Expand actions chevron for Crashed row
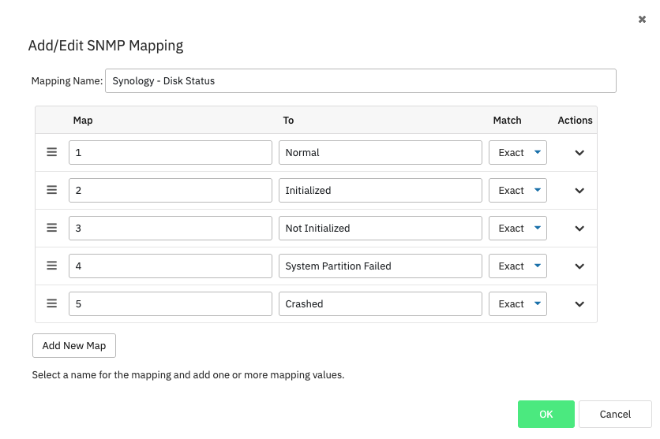 pos(579,304)
